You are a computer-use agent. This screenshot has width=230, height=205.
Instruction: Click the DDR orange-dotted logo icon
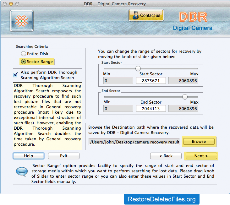click(22, 21)
